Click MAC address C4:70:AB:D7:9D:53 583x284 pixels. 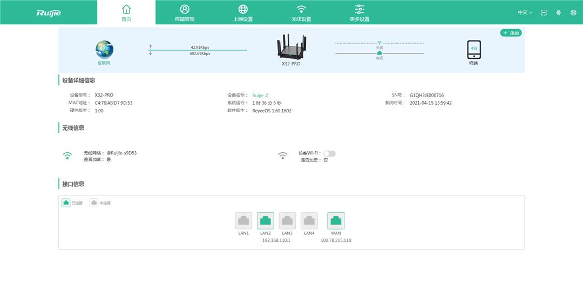coord(113,103)
